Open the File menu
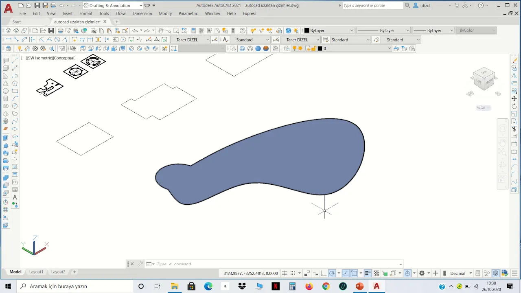Viewport: 521px width, 293px height. point(22,13)
